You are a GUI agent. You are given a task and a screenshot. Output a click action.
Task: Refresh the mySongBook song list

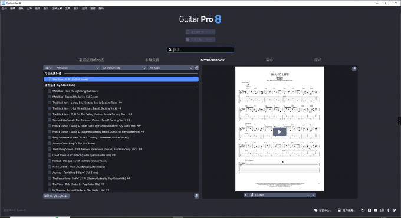(196, 196)
